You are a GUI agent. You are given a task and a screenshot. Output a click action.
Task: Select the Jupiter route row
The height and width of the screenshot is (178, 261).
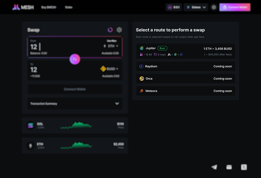coord(186,51)
